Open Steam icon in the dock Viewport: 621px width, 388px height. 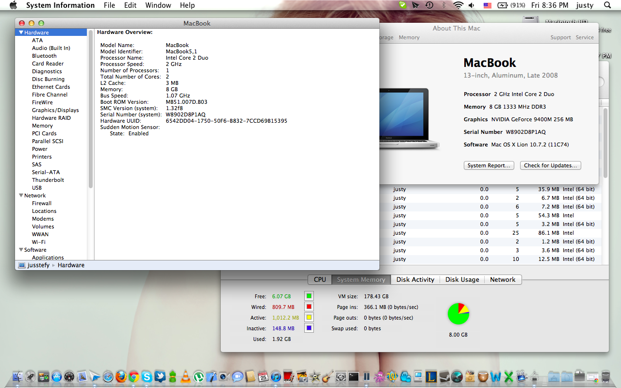444,376
